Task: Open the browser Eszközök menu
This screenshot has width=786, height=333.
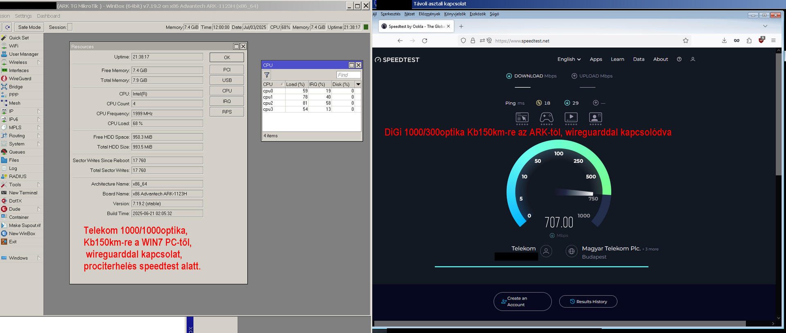Action: tap(478, 14)
